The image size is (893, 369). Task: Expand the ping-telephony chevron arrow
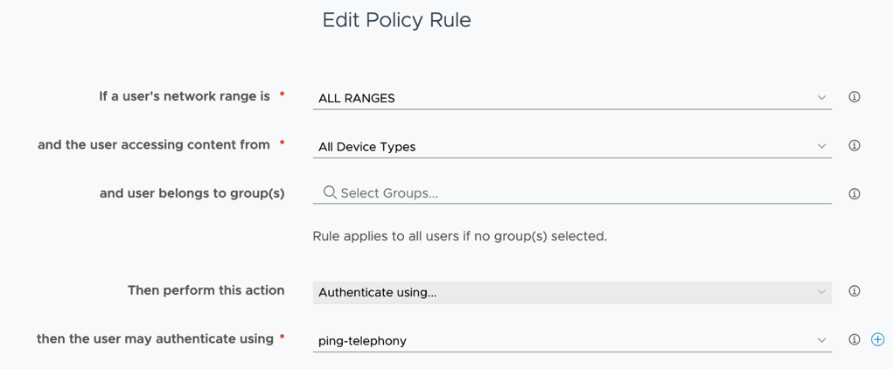coord(821,340)
